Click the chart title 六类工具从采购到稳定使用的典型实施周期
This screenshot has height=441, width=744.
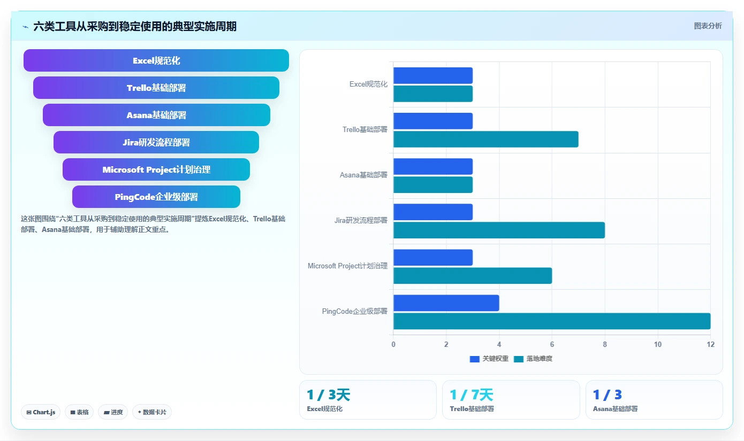tap(135, 26)
